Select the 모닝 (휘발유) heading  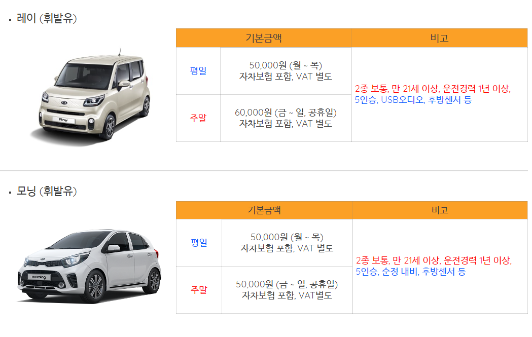click(47, 191)
